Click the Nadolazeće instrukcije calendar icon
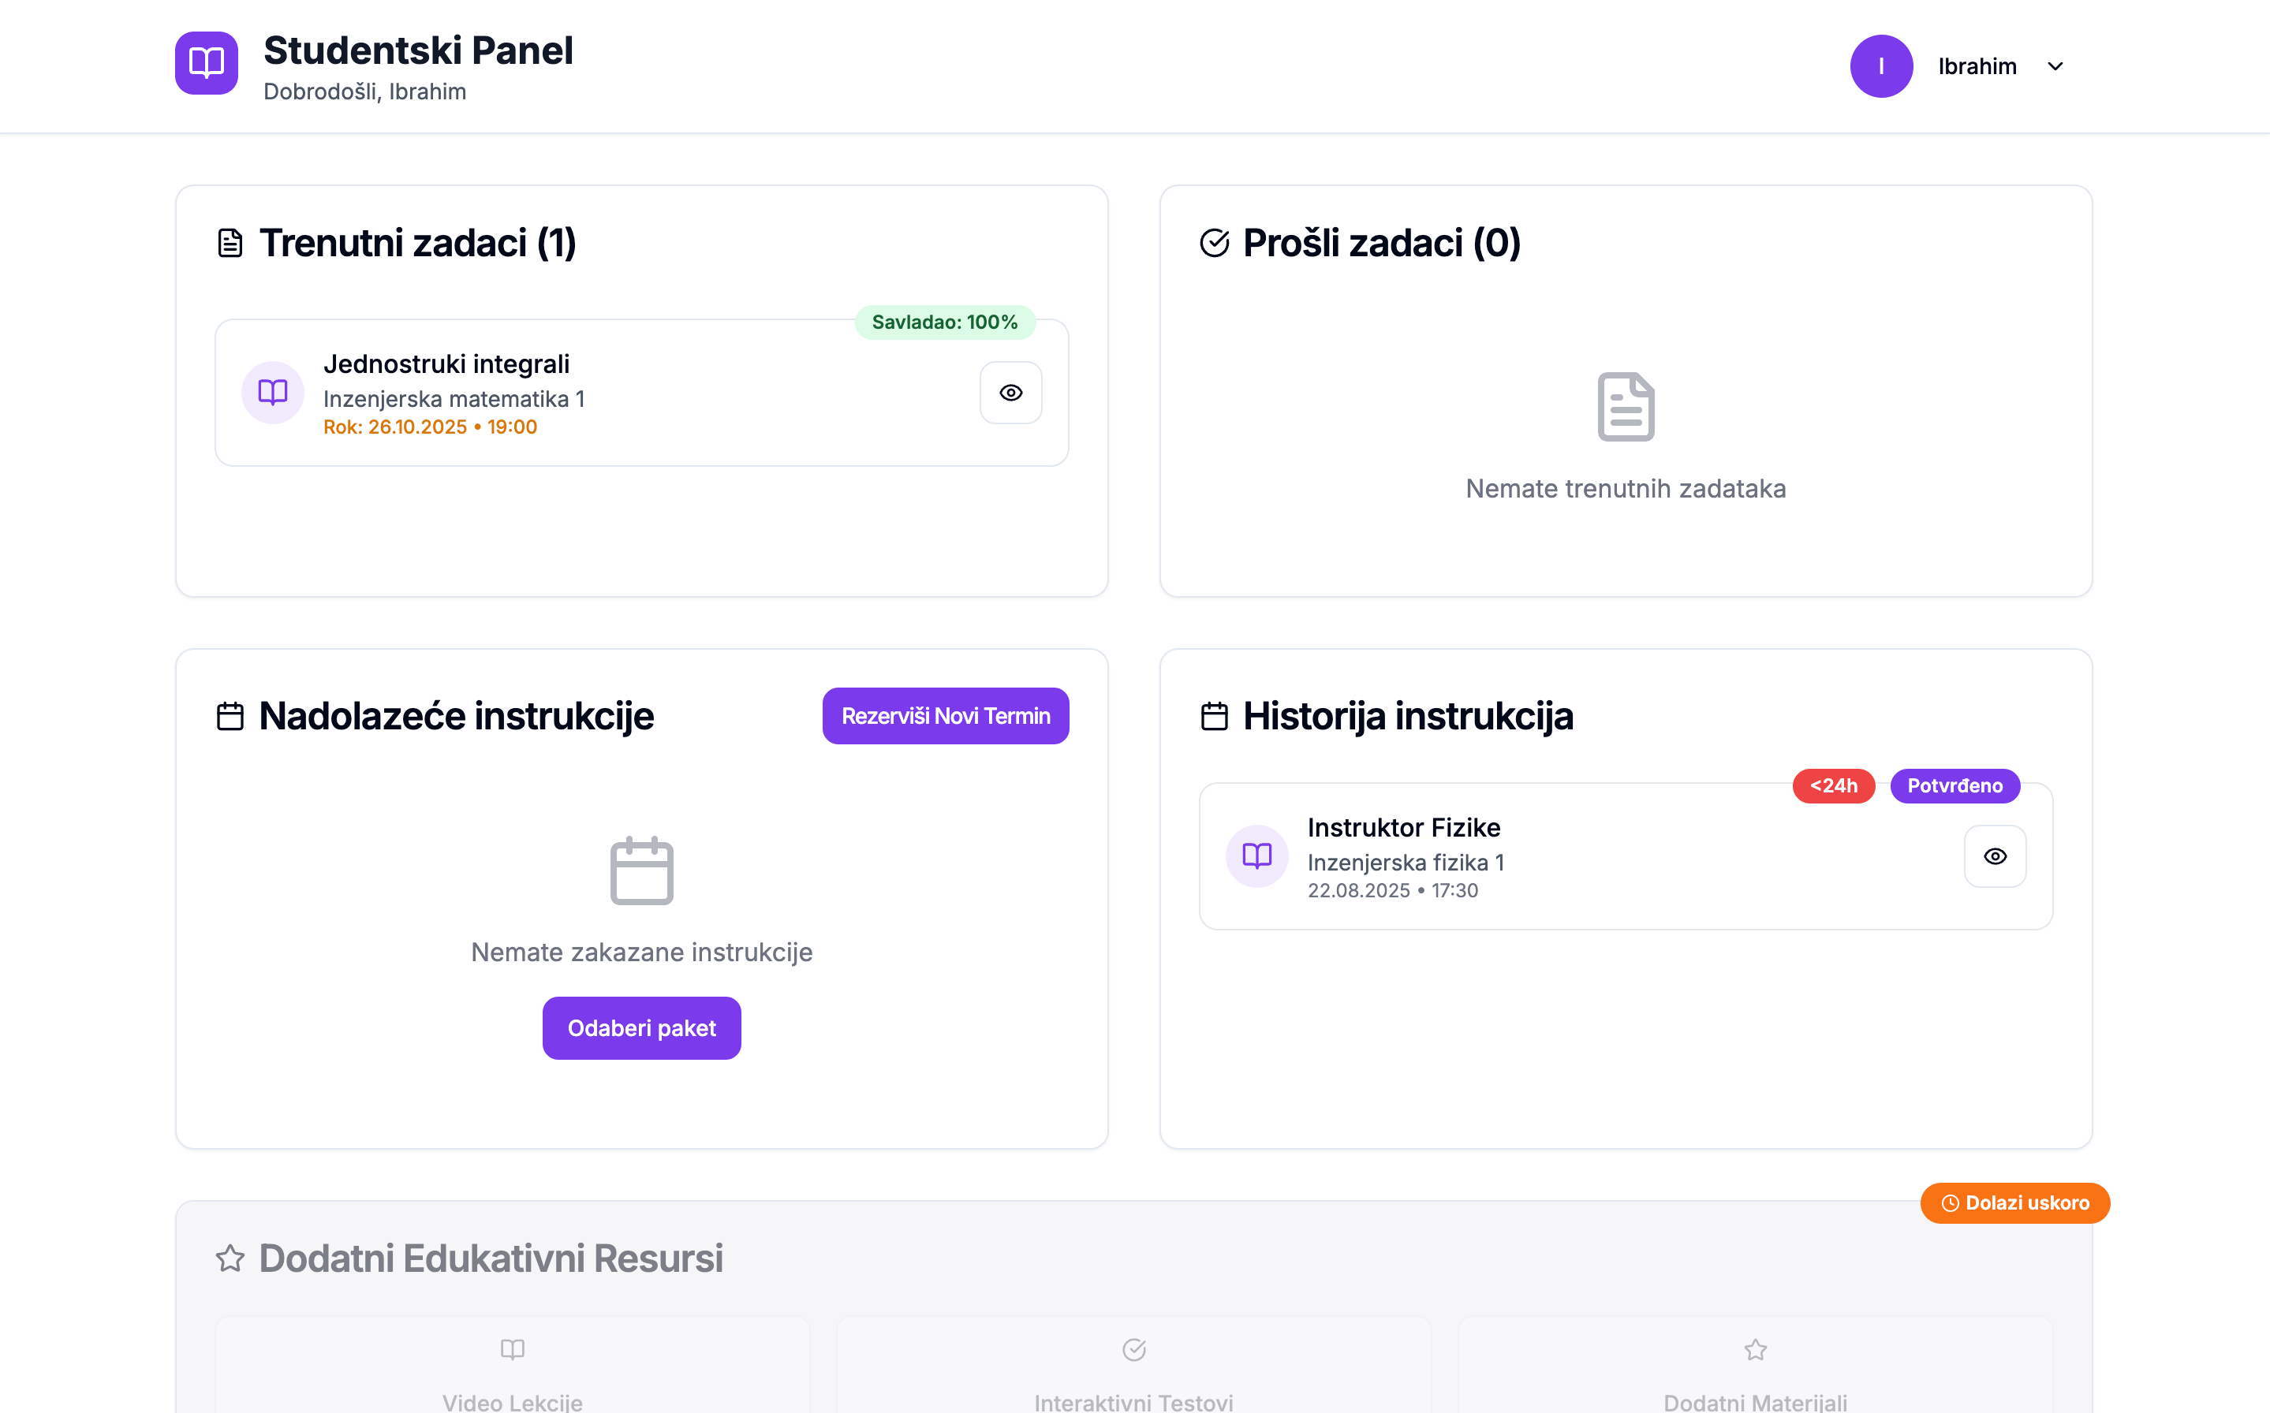Viewport: 2270px width, 1413px height. [x=230, y=715]
